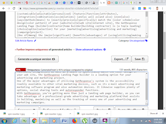Open downloaded file spin rewriter1.jpg
This screenshot has height=124, width=166.
(x=89, y=114)
